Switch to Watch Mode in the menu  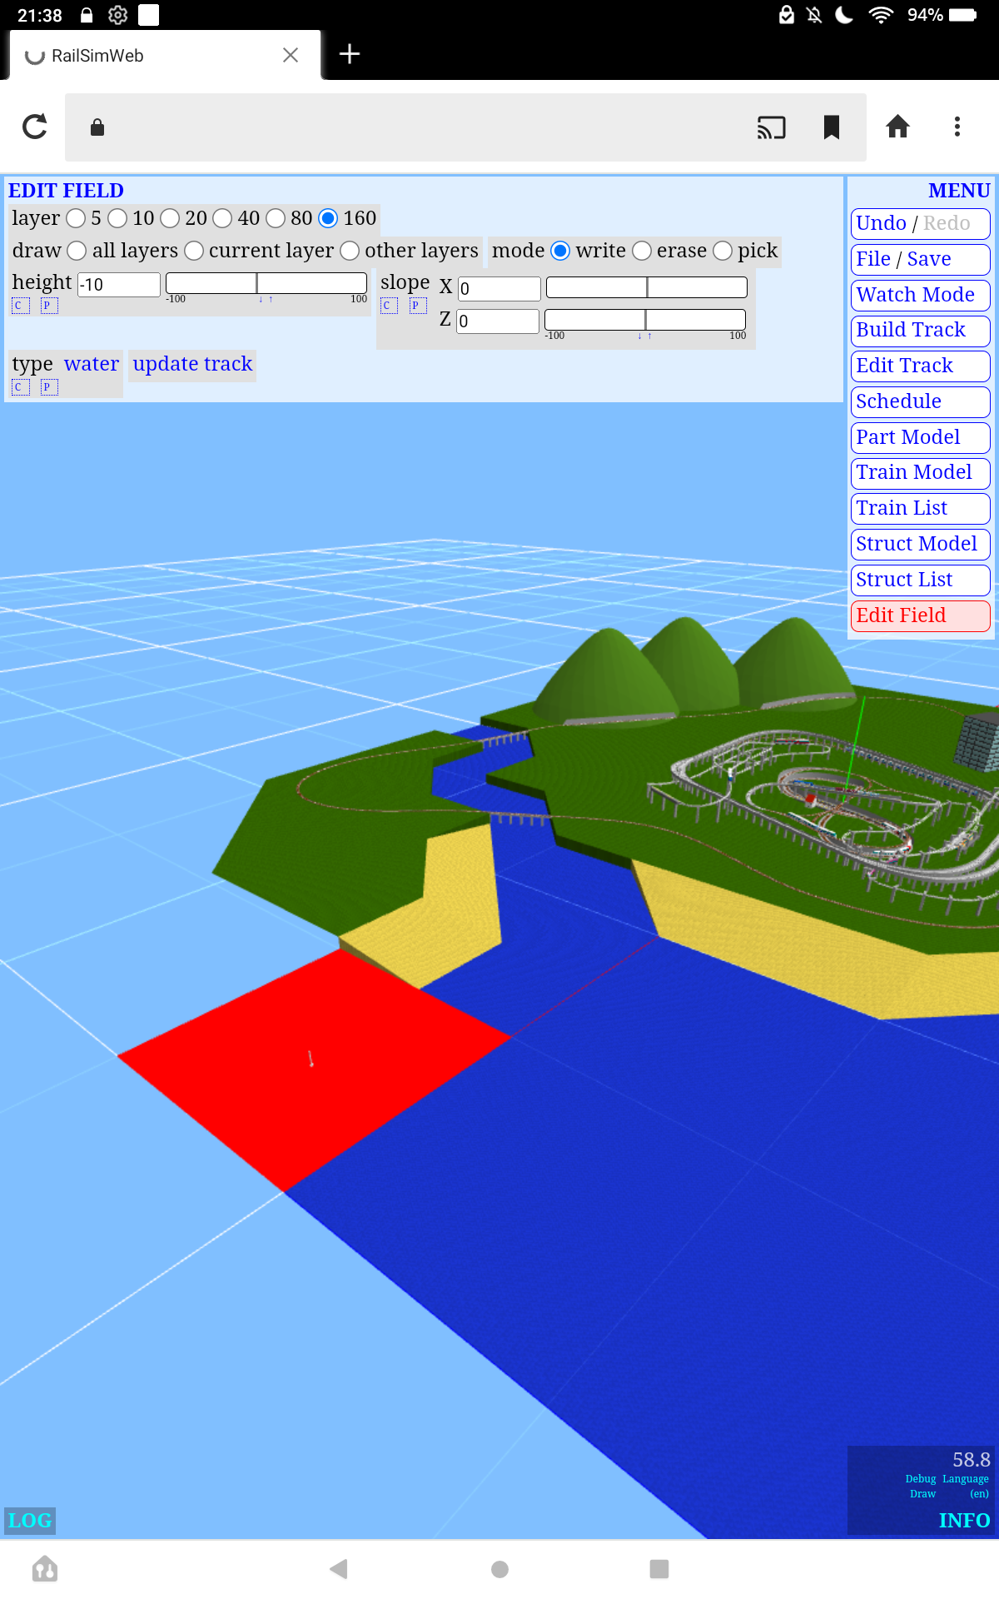point(919,295)
